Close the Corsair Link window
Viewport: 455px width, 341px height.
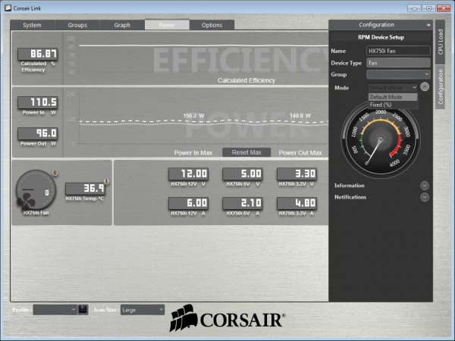[444, 8]
